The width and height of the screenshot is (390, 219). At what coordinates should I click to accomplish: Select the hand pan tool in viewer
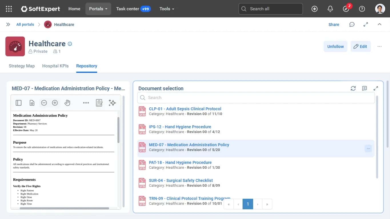click(67, 103)
